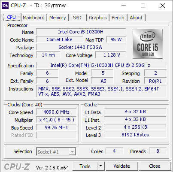Click the Tools button

click(85, 166)
